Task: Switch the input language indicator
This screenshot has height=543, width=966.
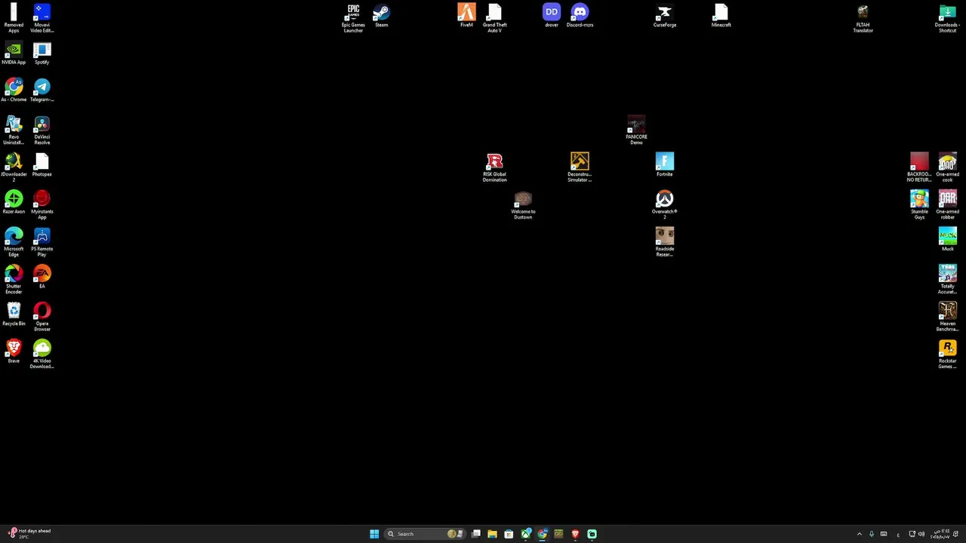Action: (x=898, y=534)
